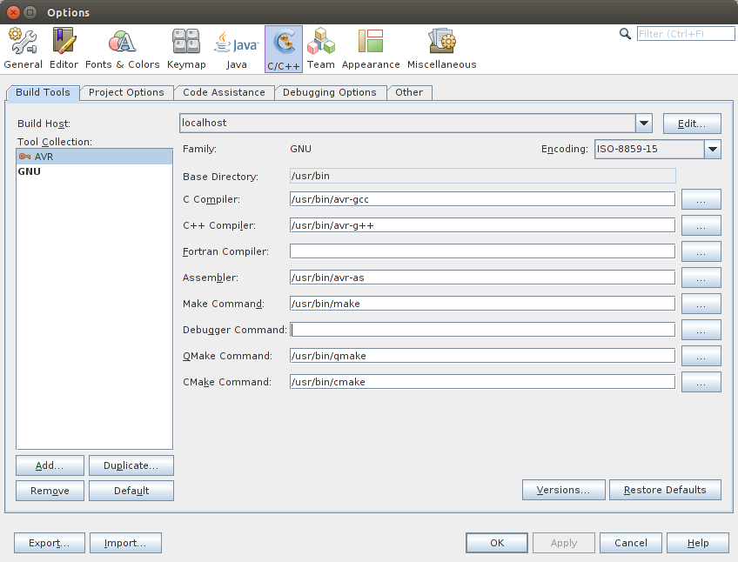
Task: Open the Versions... dialog
Action: 563,490
